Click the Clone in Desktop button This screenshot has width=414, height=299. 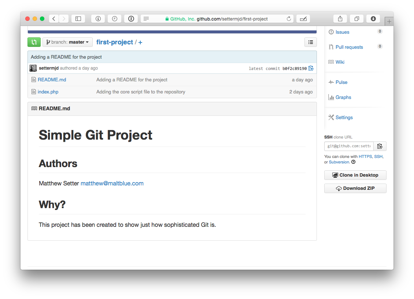pos(355,175)
